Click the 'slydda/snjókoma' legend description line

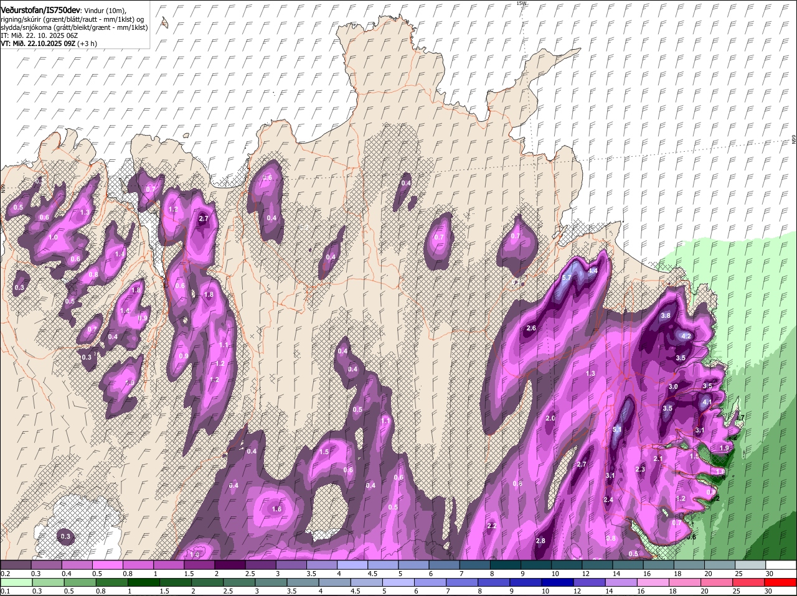74,27
